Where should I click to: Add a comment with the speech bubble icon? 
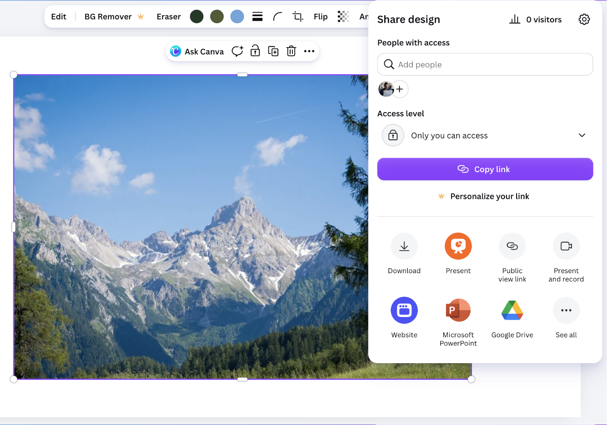pyautogui.click(x=237, y=51)
